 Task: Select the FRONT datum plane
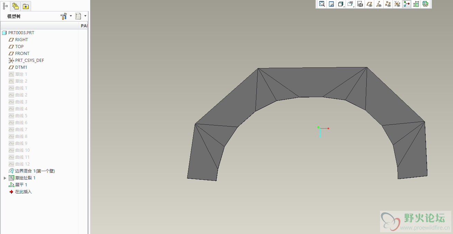pyautogui.click(x=22, y=54)
